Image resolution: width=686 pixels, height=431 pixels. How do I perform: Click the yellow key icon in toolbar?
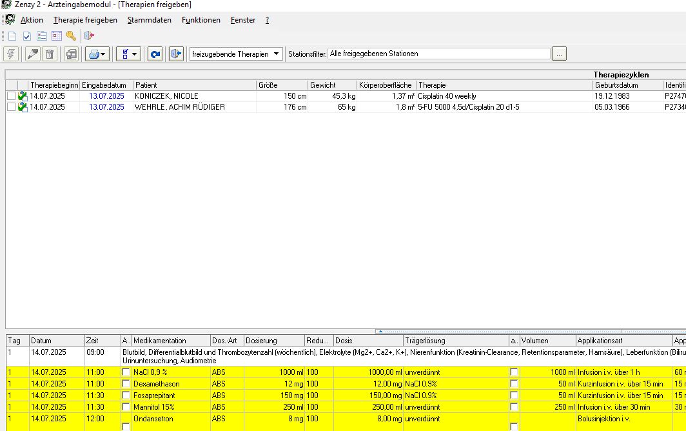pos(71,36)
